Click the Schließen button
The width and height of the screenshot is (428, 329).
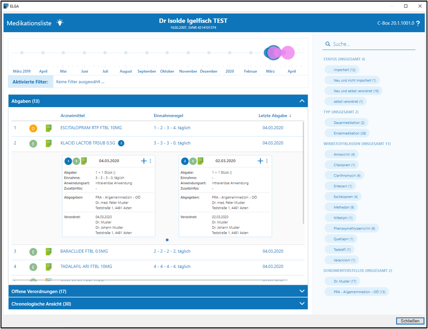[410, 321]
